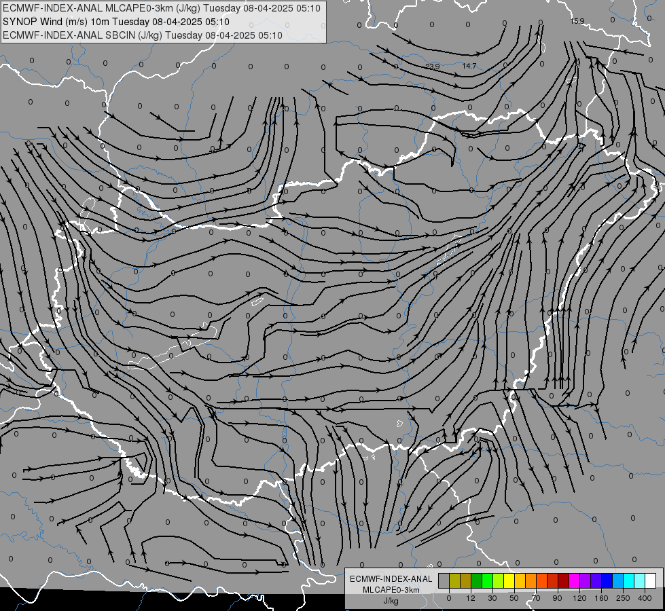Select the magenta legend swatch

[575, 580]
